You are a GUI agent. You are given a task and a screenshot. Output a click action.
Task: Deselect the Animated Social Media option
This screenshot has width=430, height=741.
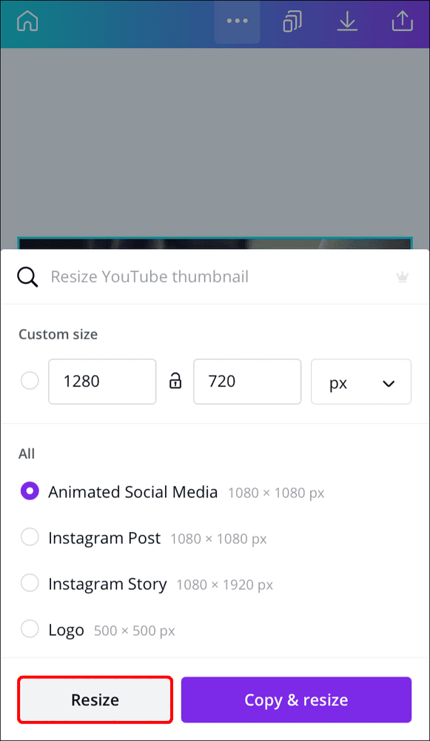click(30, 491)
